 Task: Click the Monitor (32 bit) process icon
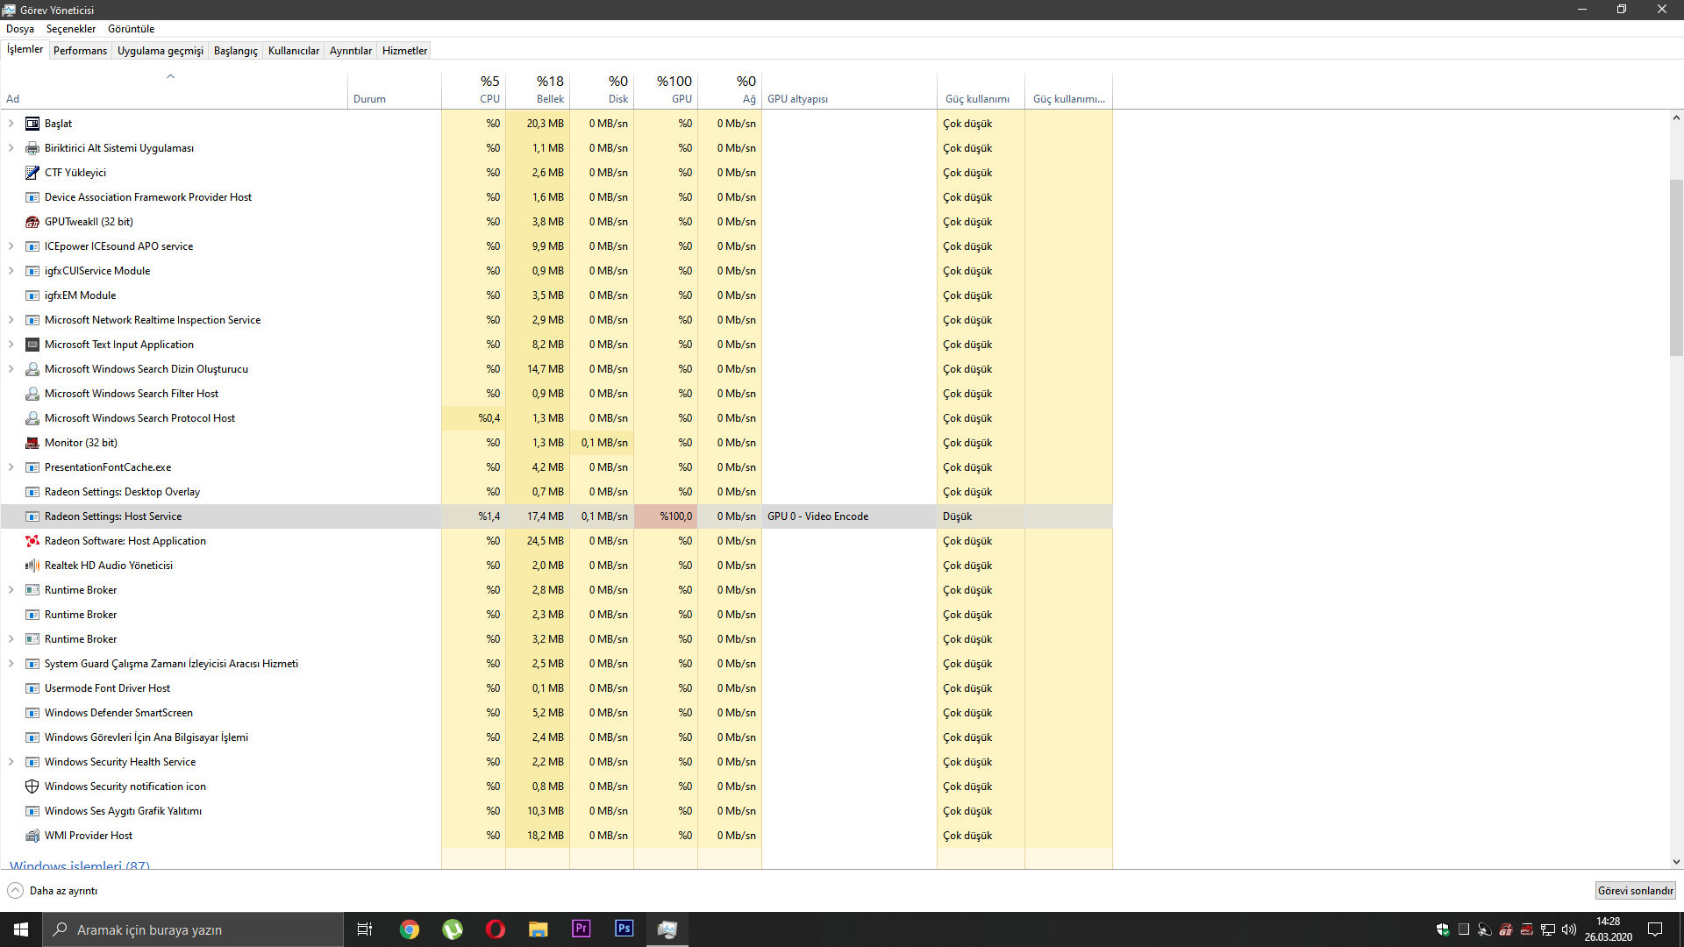click(32, 443)
